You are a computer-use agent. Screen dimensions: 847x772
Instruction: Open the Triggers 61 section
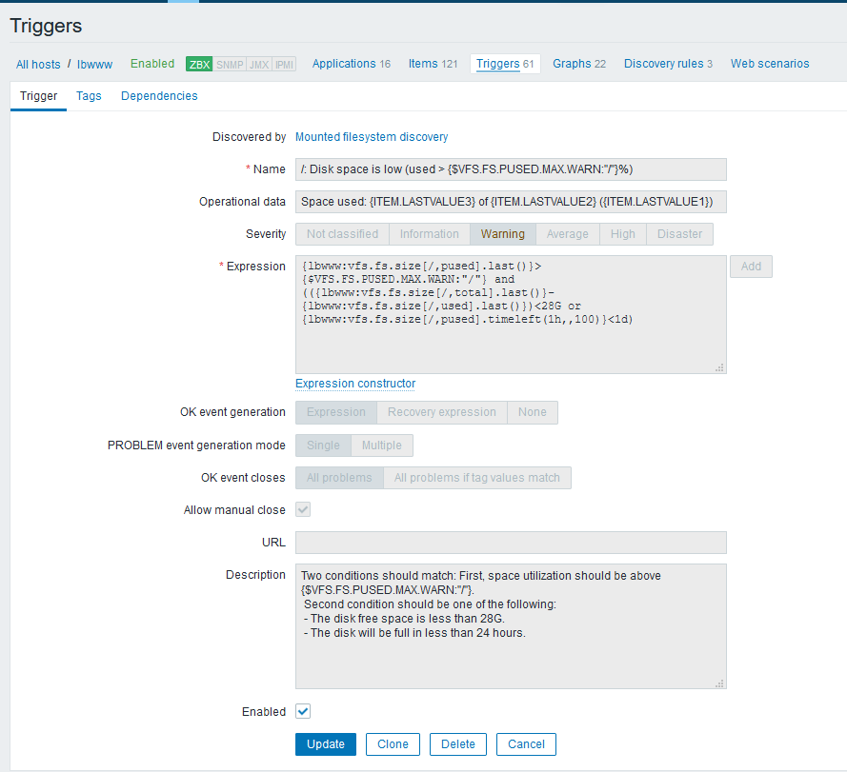(x=505, y=64)
